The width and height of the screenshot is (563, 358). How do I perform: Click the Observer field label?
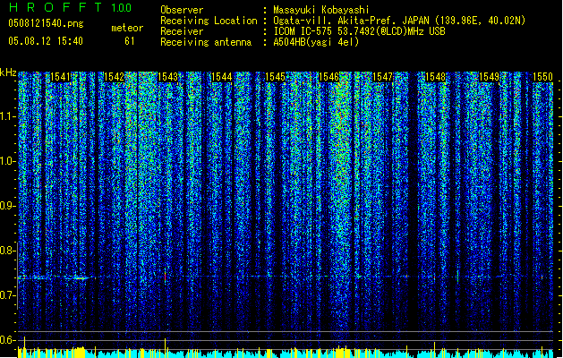pyautogui.click(x=182, y=10)
